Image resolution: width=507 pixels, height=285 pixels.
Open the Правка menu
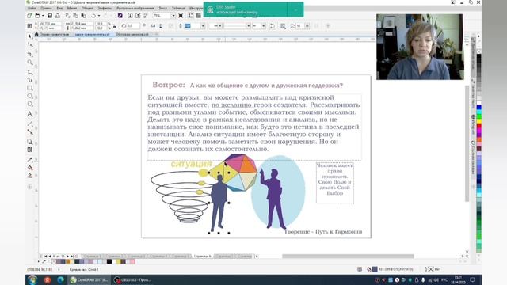pyautogui.click(x=46, y=8)
